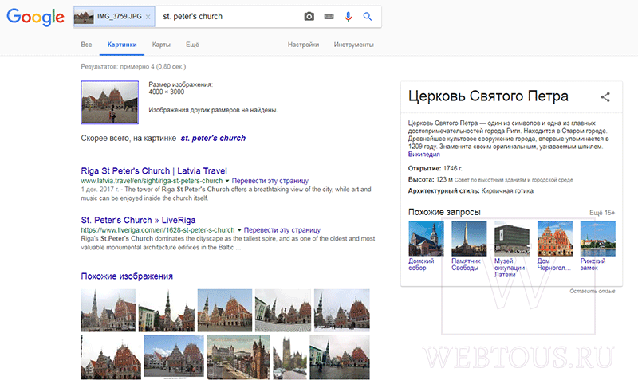Screen dimensions: 638x384
Task: Remove the IMG_3759.JPG image chip
Action: tap(148, 17)
